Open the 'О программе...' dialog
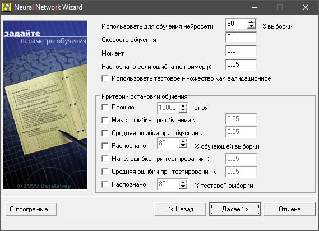 (31, 209)
